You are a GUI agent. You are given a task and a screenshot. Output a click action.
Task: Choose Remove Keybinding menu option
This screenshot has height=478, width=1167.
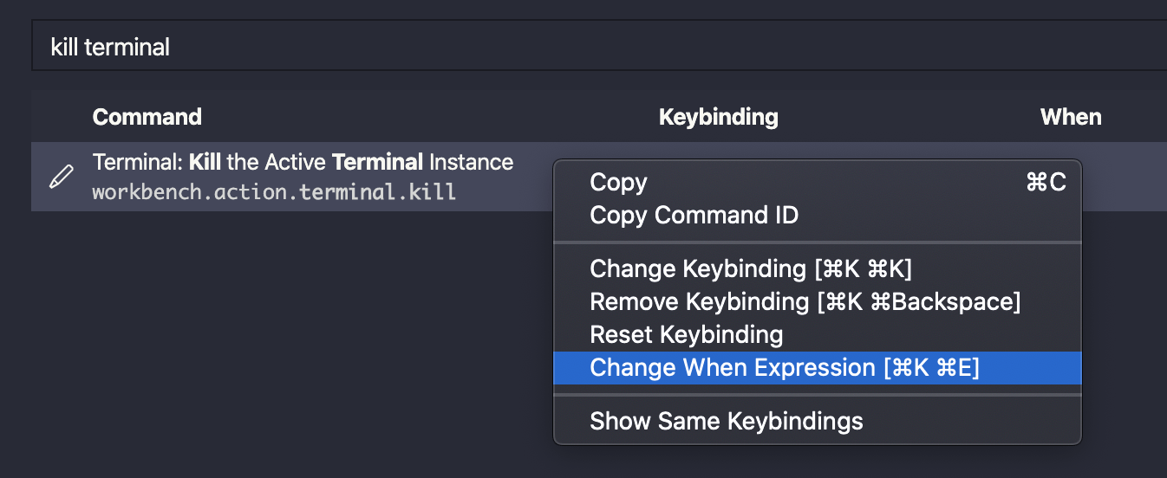[805, 302]
